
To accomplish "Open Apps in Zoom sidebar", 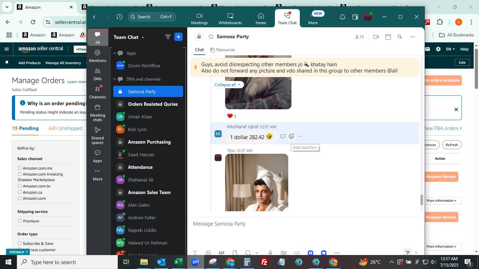I will [x=97, y=156].
